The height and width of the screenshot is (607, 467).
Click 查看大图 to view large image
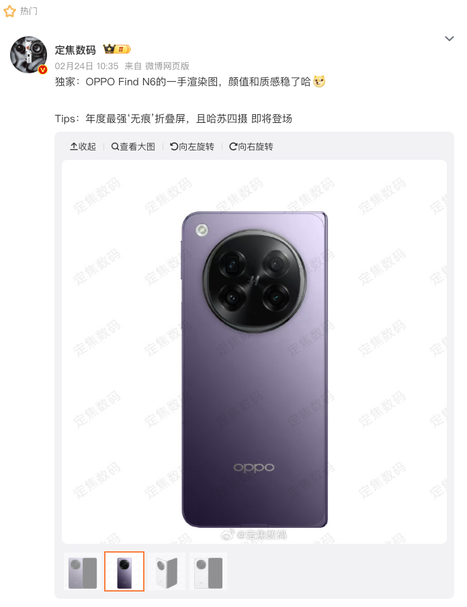133,146
